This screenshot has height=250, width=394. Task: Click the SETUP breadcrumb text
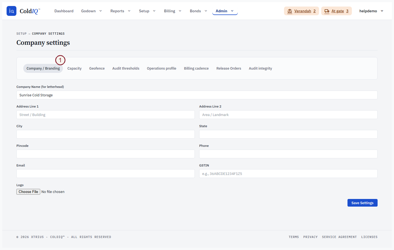pyautogui.click(x=21, y=34)
